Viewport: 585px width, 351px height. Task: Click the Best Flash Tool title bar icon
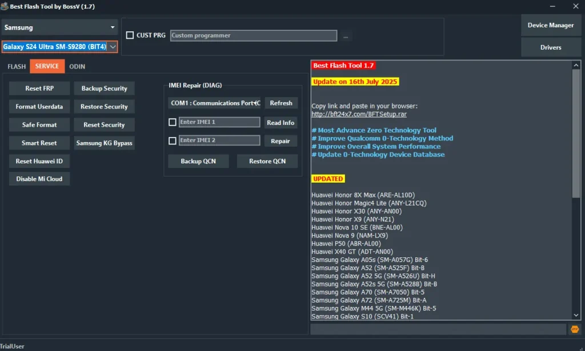tap(5, 6)
